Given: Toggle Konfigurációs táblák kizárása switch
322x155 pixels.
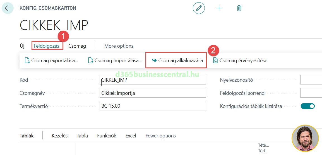Looking at the screenshot, I should (x=307, y=106).
